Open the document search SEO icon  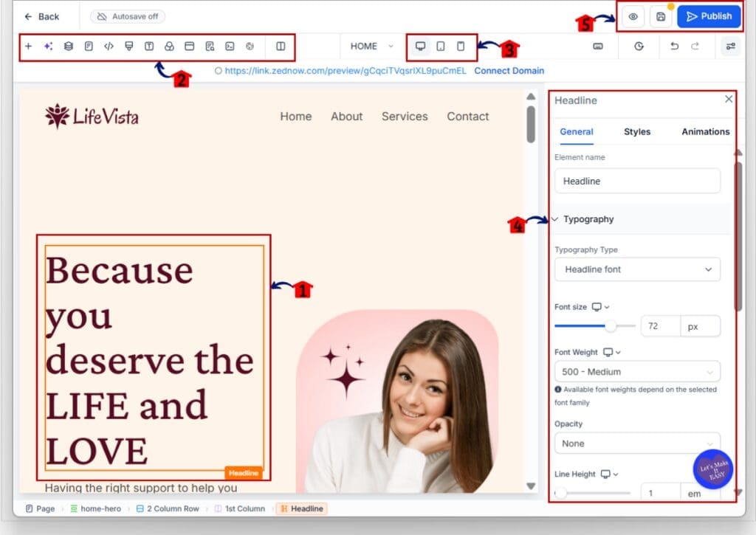coord(210,46)
